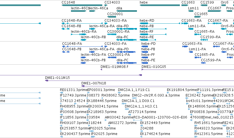Click the EK152449.5prime EST label
The width and height of the screenshot is (234, 138).
pos(155,123)
